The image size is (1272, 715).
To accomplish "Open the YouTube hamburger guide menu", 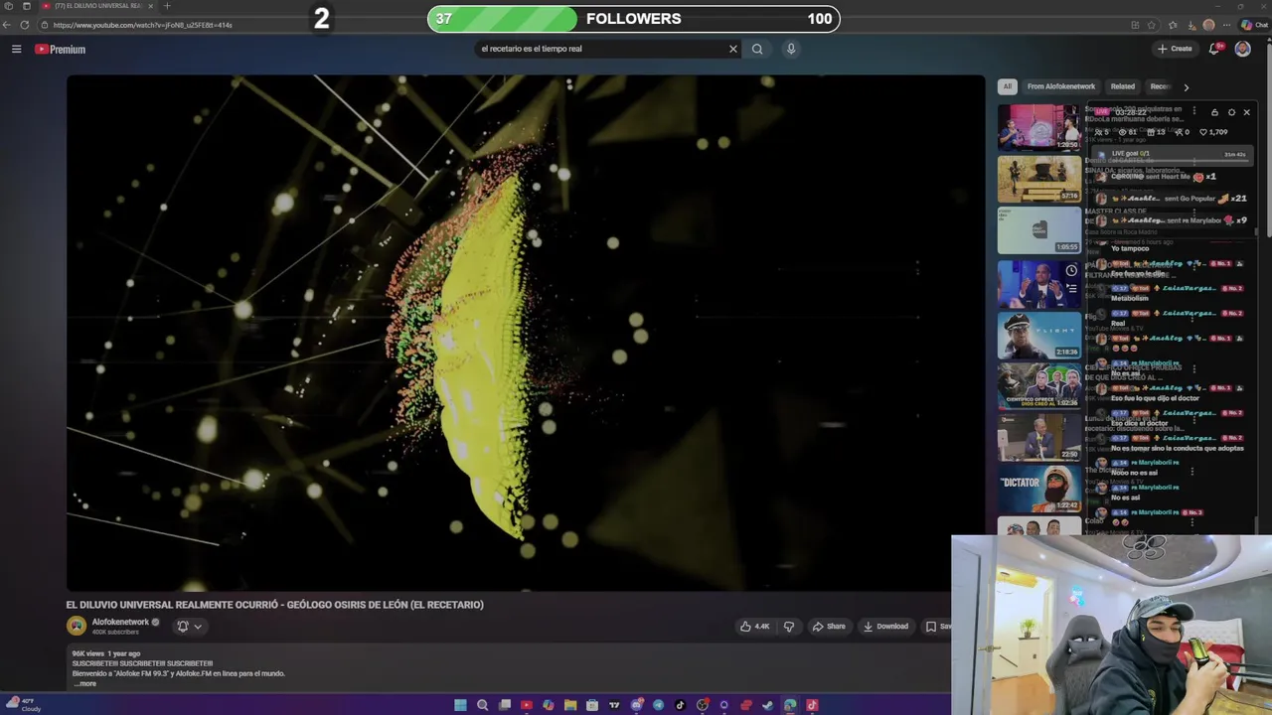I will tap(16, 49).
